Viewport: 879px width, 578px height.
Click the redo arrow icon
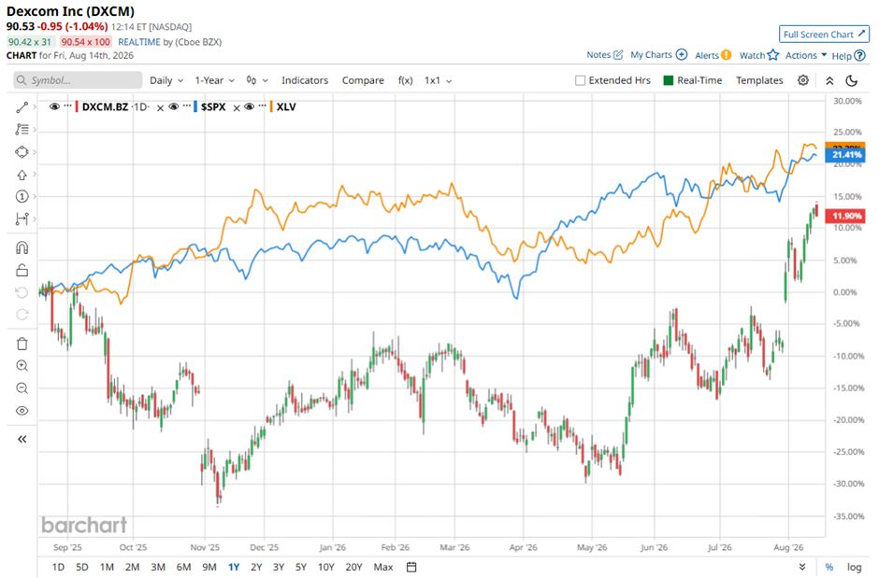(22, 315)
